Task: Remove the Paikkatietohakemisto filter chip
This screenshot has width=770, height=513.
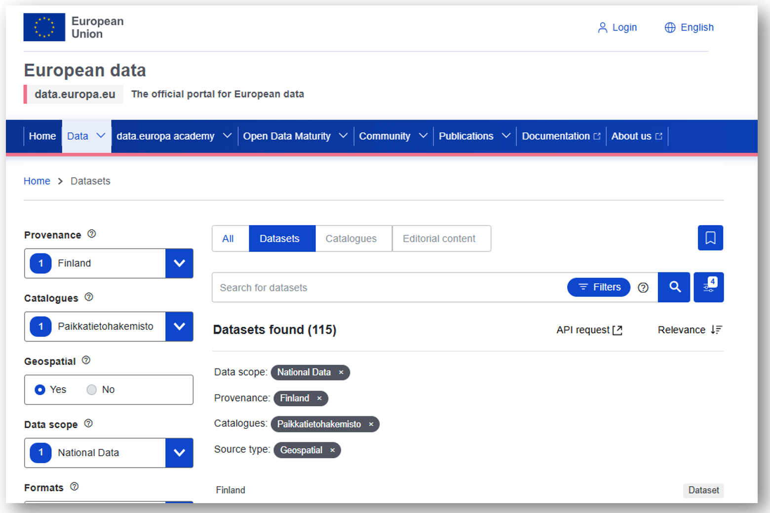Action: [x=371, y=424]
